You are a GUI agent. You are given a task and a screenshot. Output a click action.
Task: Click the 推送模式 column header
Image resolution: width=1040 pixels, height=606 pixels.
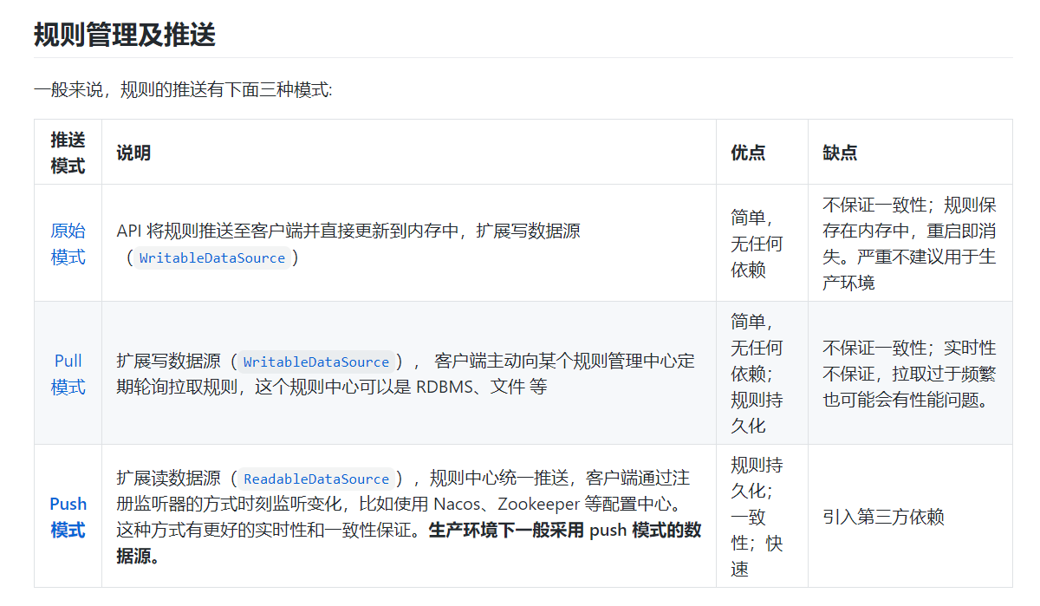pos(69,152)
